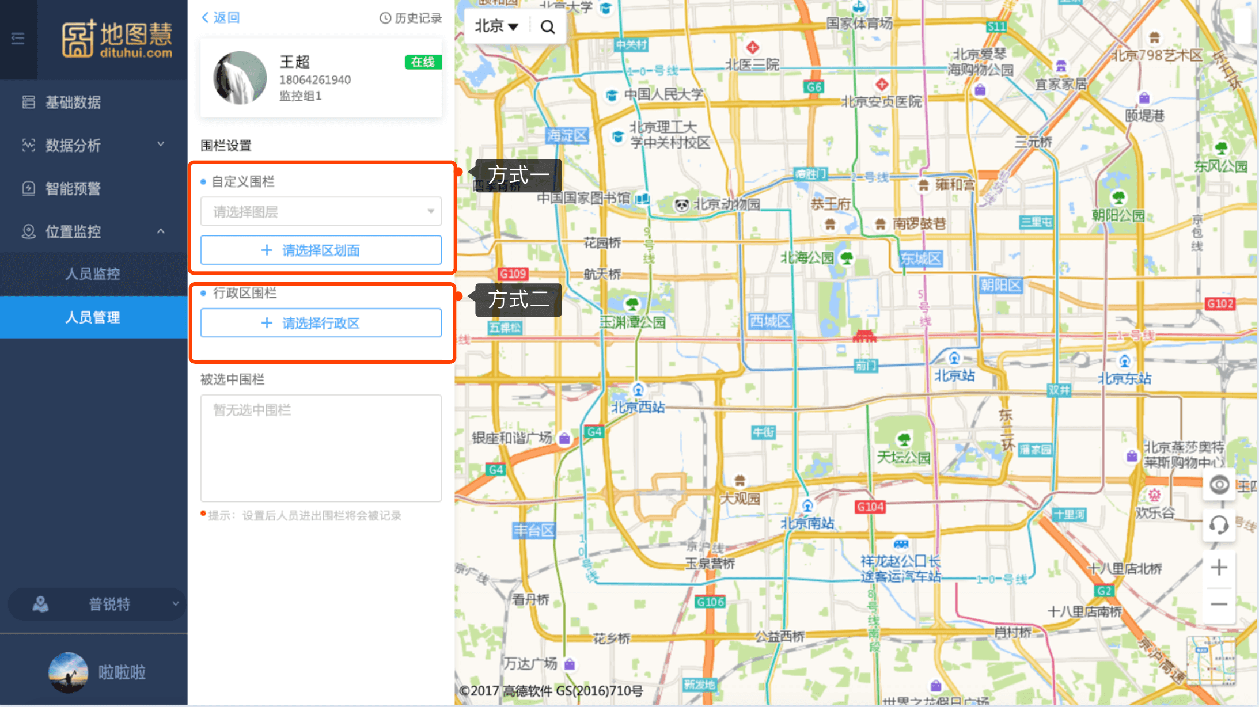Click the map search magnifier icon
The image size is (1259, 707).
pyautogui.click(x=548, y=26)
